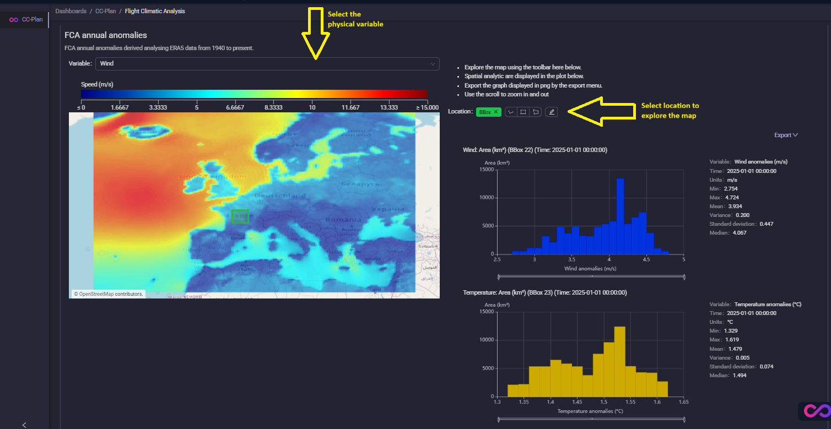The image size is (831, 429).
Task: Click the CC-Plan infinity sidebar icon
Action: click(x=14, y=20)
